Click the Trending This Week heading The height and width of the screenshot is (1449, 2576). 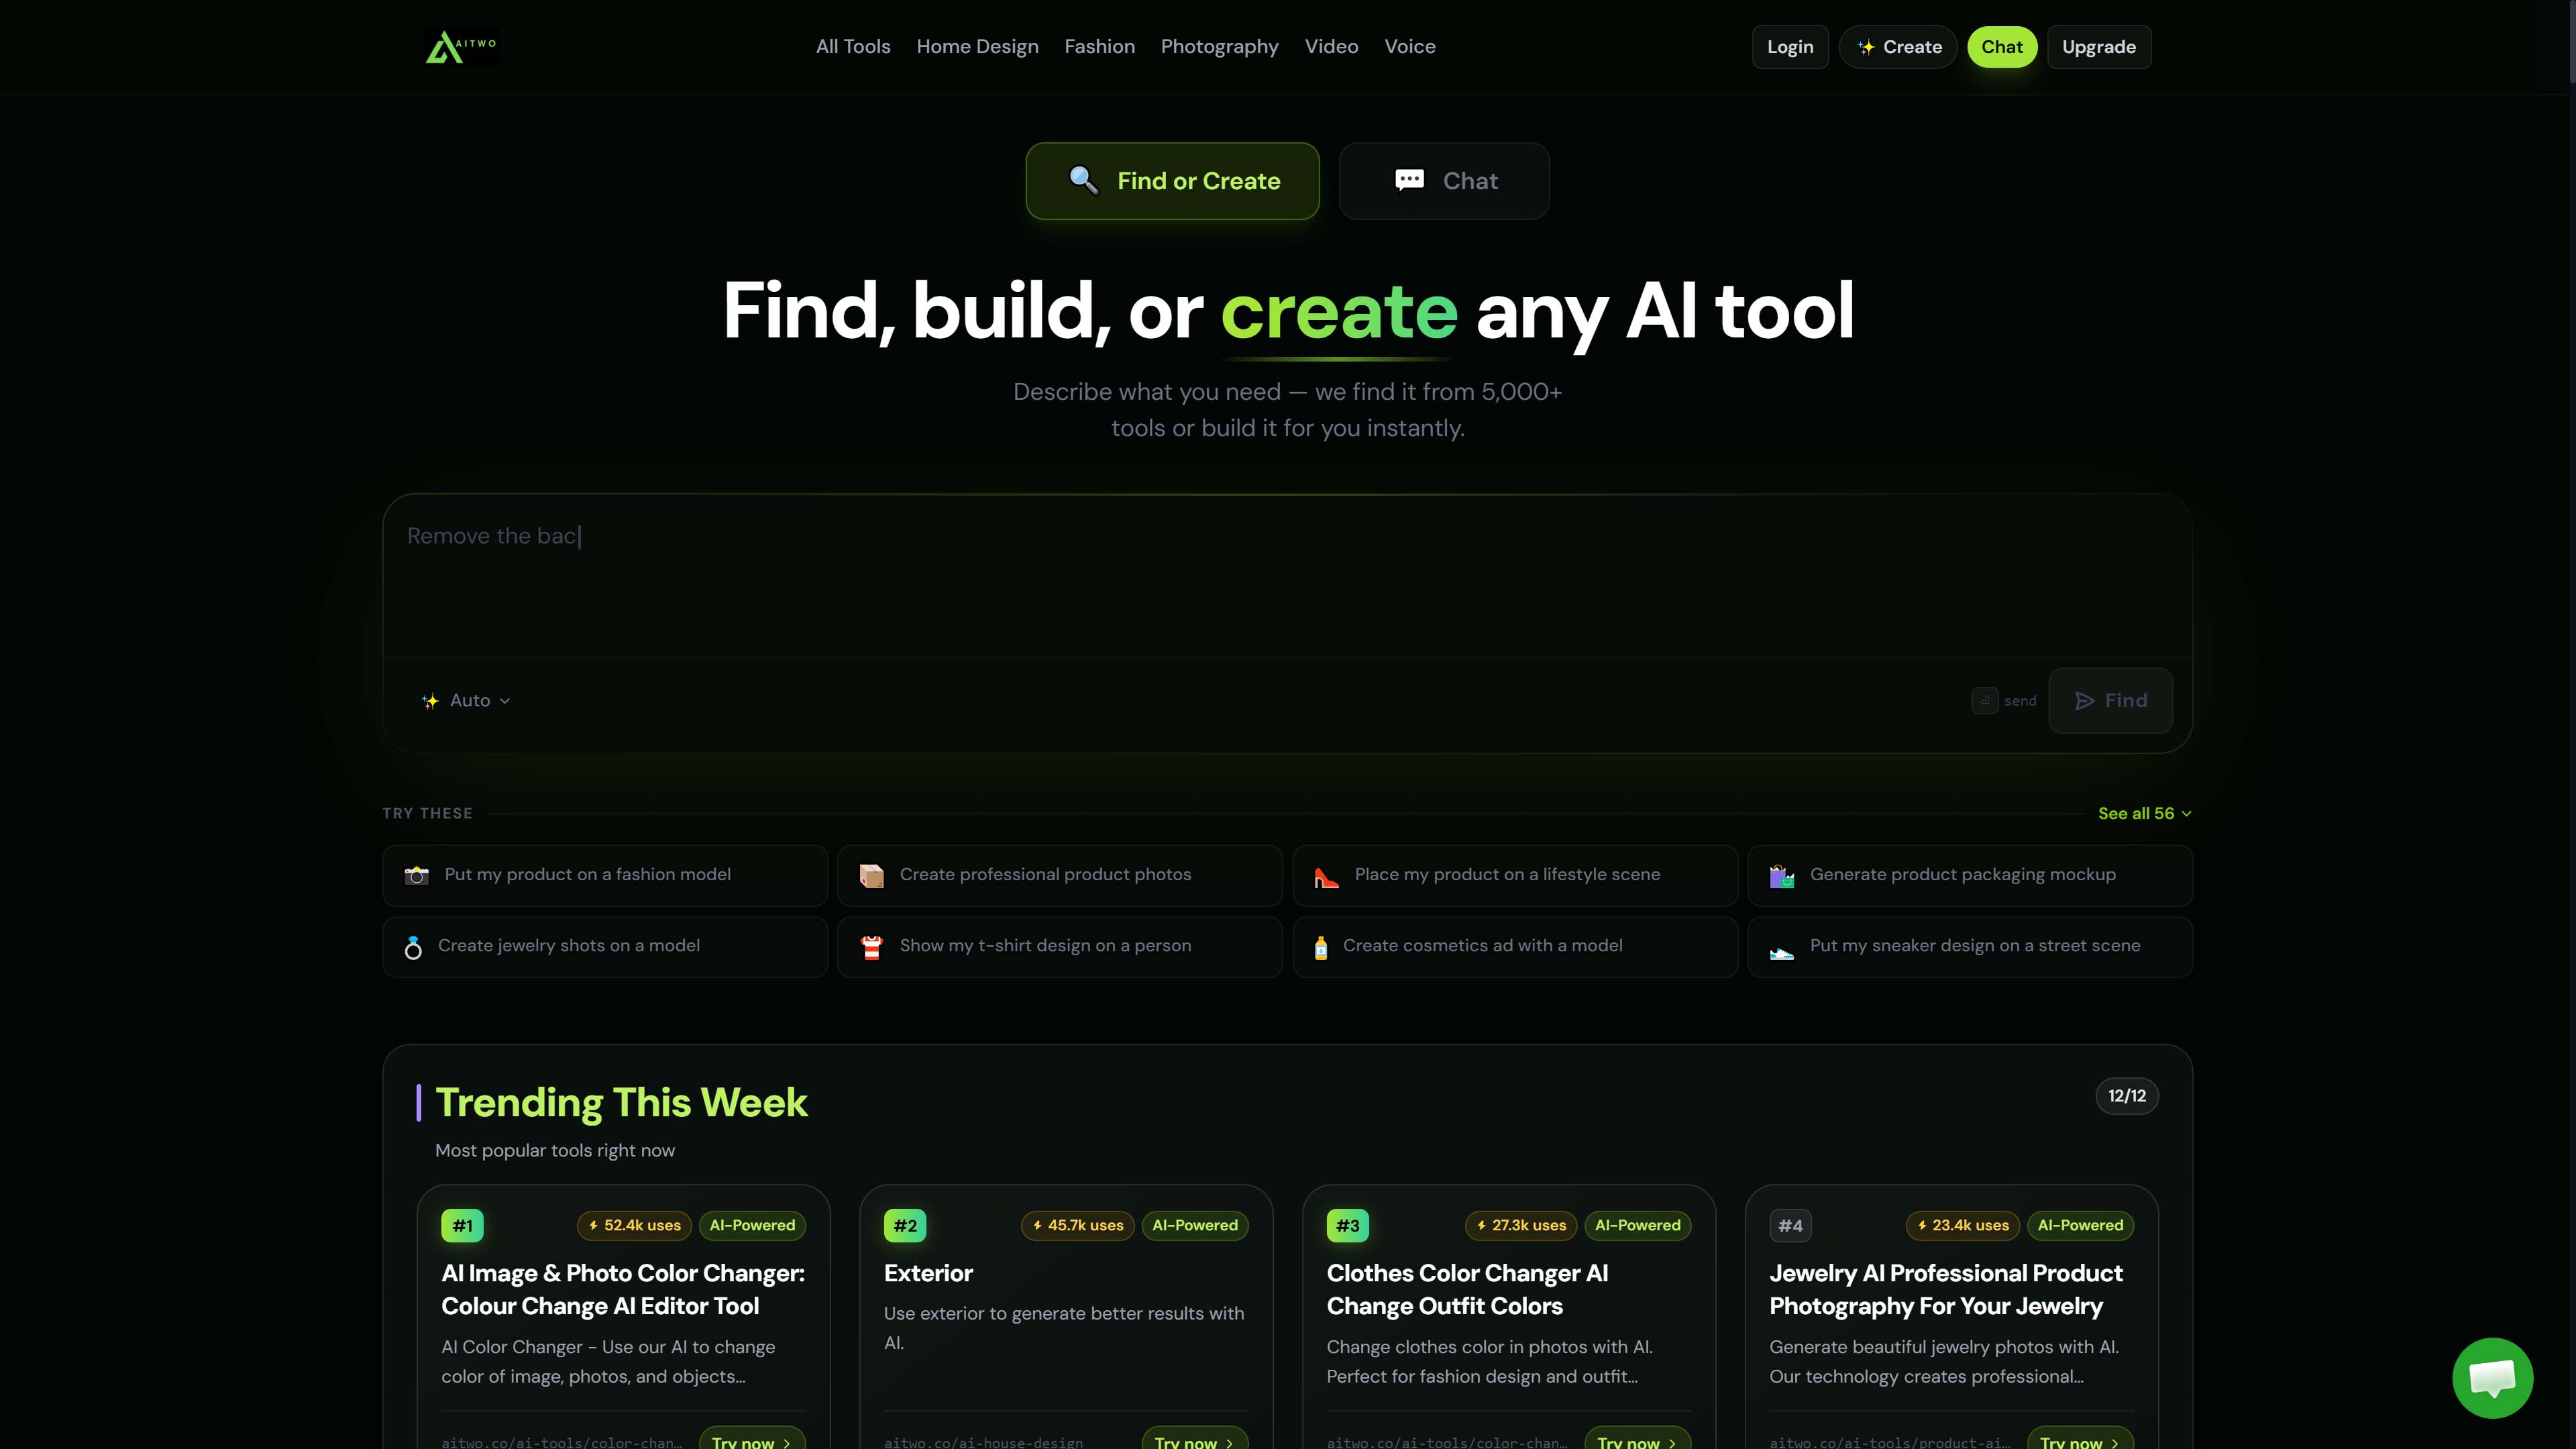[621, 1103]
